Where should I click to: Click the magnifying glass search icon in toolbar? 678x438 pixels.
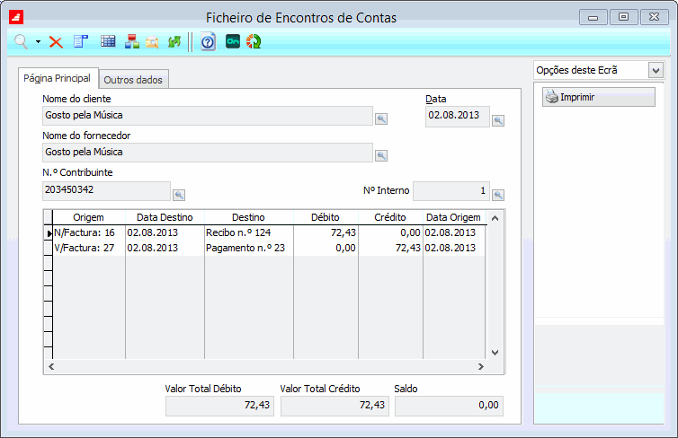20,41
